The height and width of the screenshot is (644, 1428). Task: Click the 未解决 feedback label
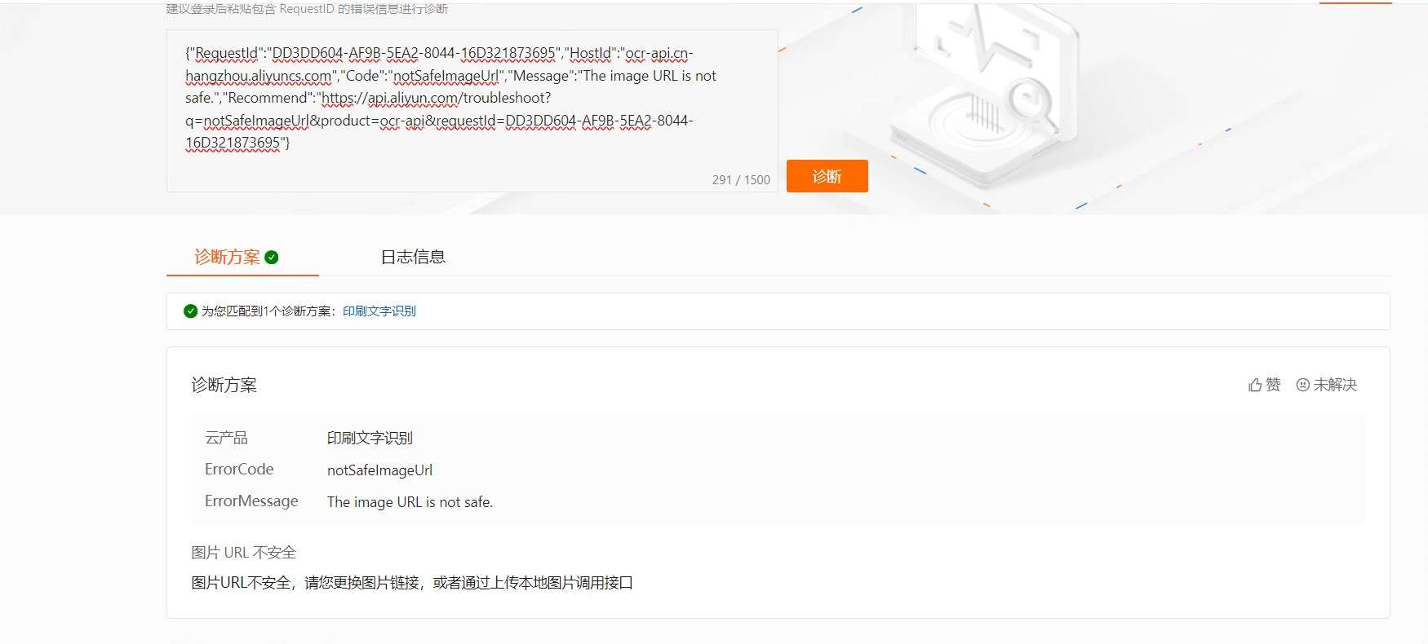[1335, 385]
